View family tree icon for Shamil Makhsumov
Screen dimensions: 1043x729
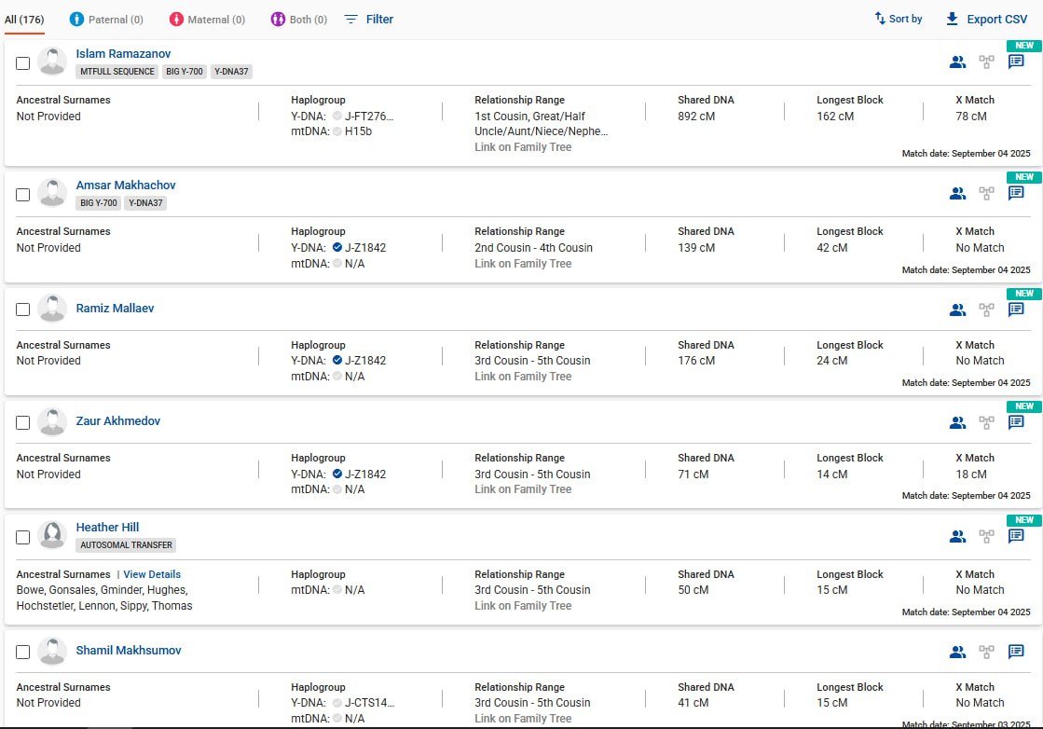click(986, 652)
